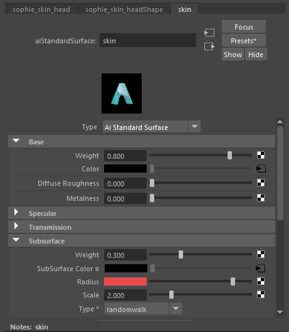Expand the Transmission section

16,226
